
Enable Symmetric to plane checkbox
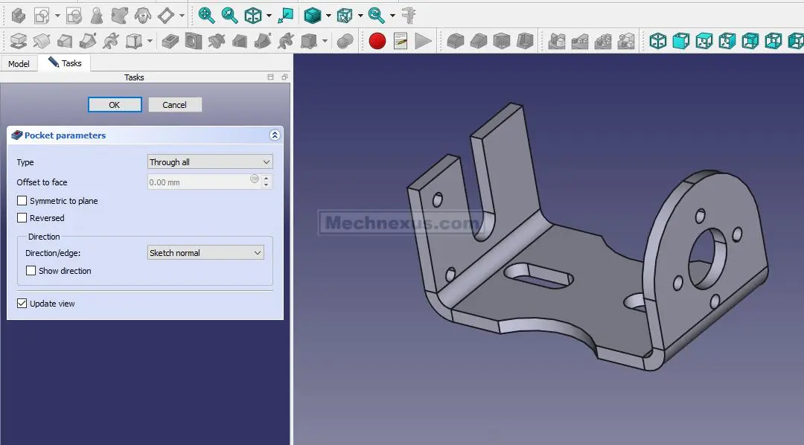pos(22,201)
